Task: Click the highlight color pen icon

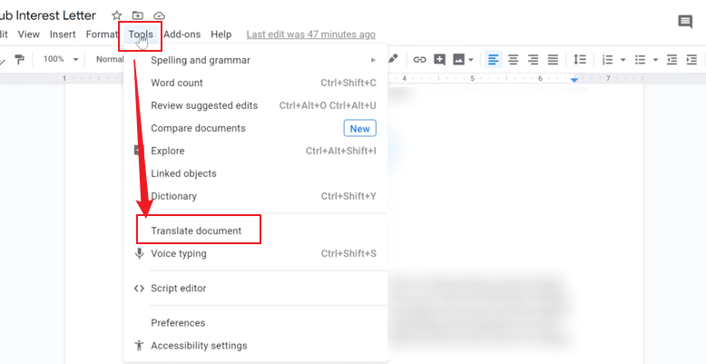Action: coord(393,59)
